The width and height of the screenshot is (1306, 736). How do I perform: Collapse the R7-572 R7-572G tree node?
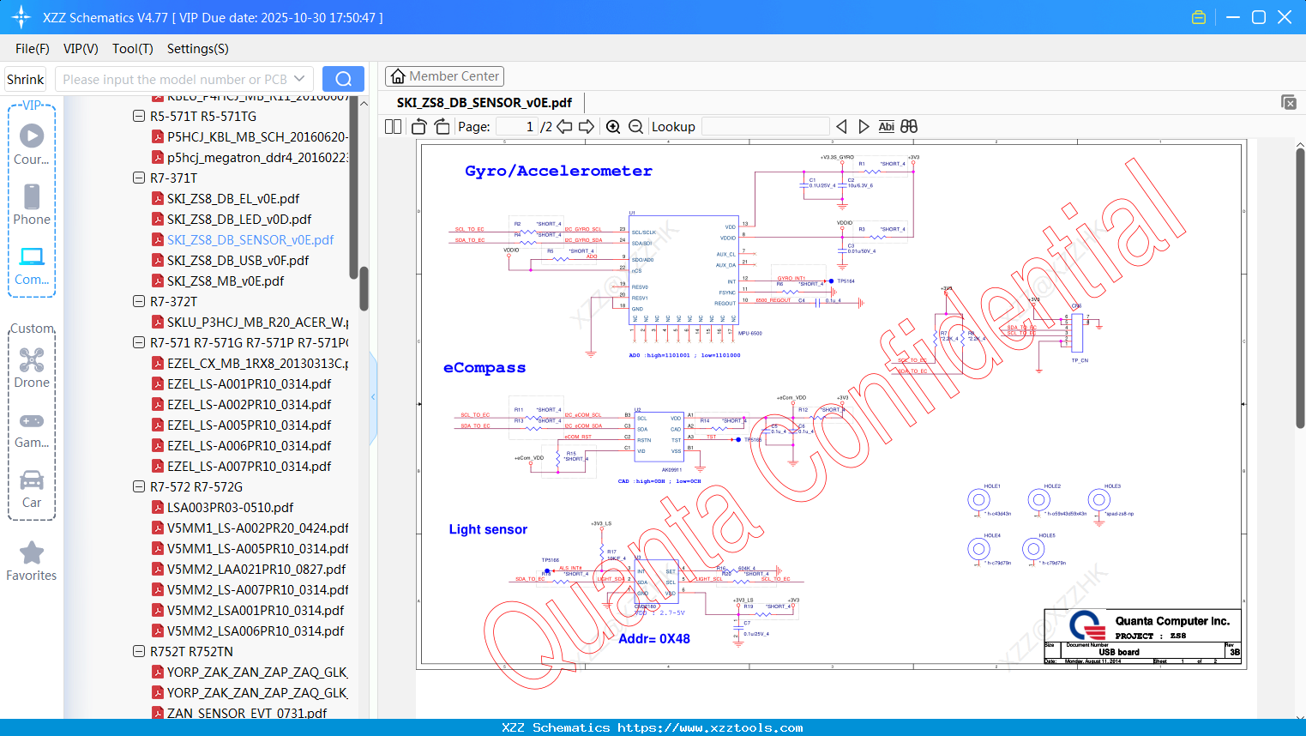click(x=139, y=486)
